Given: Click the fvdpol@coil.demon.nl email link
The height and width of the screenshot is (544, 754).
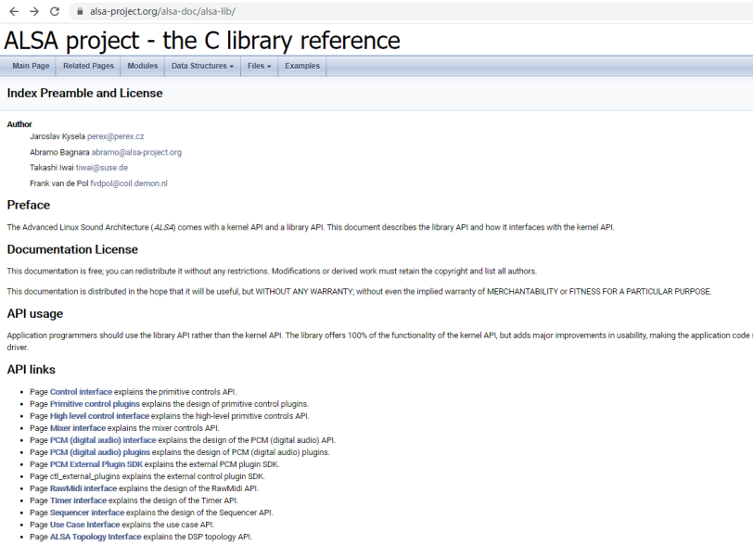Looking at the screenshot, I should [x=129, y=183].
